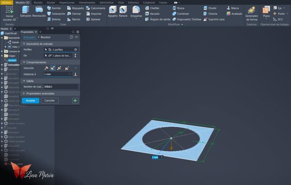Click the Aplanar tool
Image resolution: width=291 pixels, height=185 pixels.
[93, 19]
